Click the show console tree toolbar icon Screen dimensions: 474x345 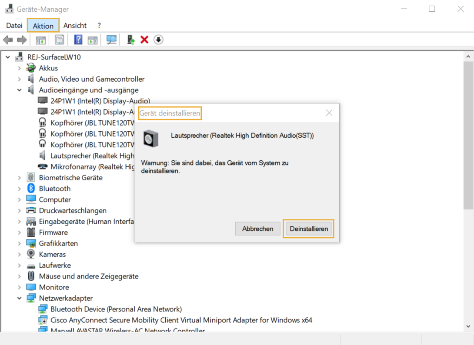[x=40, y=40]
